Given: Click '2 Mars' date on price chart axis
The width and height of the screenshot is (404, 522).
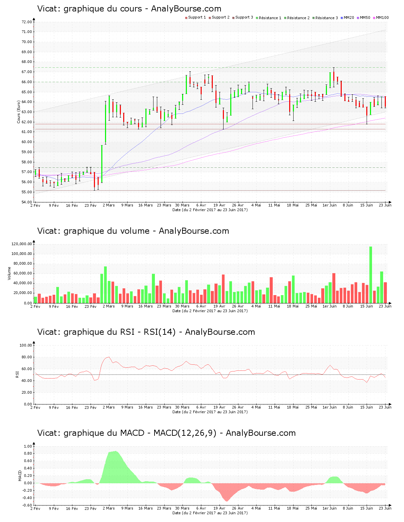Looking at the screenshot, I should point(109,205).
